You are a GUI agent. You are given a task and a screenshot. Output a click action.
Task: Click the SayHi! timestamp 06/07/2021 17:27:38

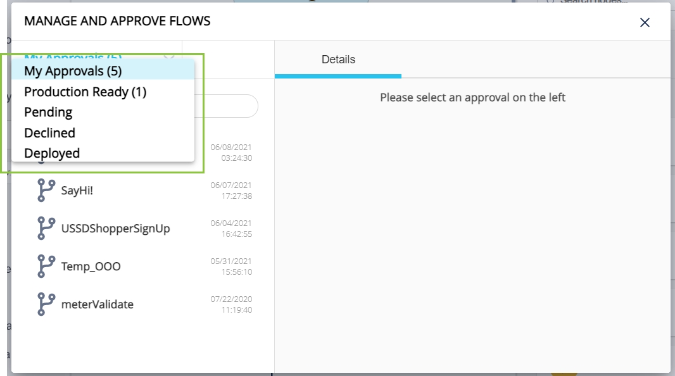(x=231, y=191)
